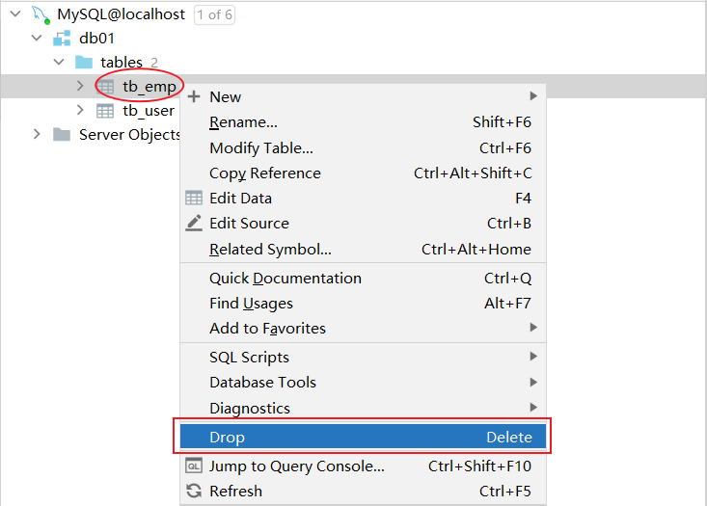The height and width of the screenshot is (506, 707).
Task: Click the db01 schema icon
Action: coord(62,39)
